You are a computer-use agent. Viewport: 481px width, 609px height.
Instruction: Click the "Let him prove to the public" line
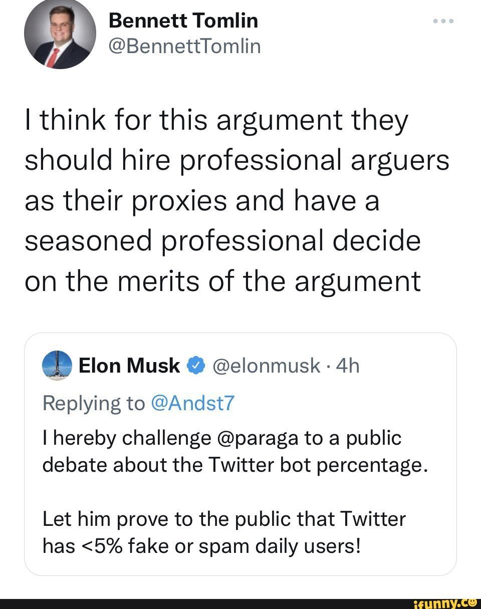224,518
